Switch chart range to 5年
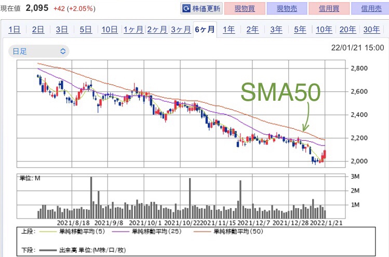This screenshot has height=257, width=389. (300, 30)
